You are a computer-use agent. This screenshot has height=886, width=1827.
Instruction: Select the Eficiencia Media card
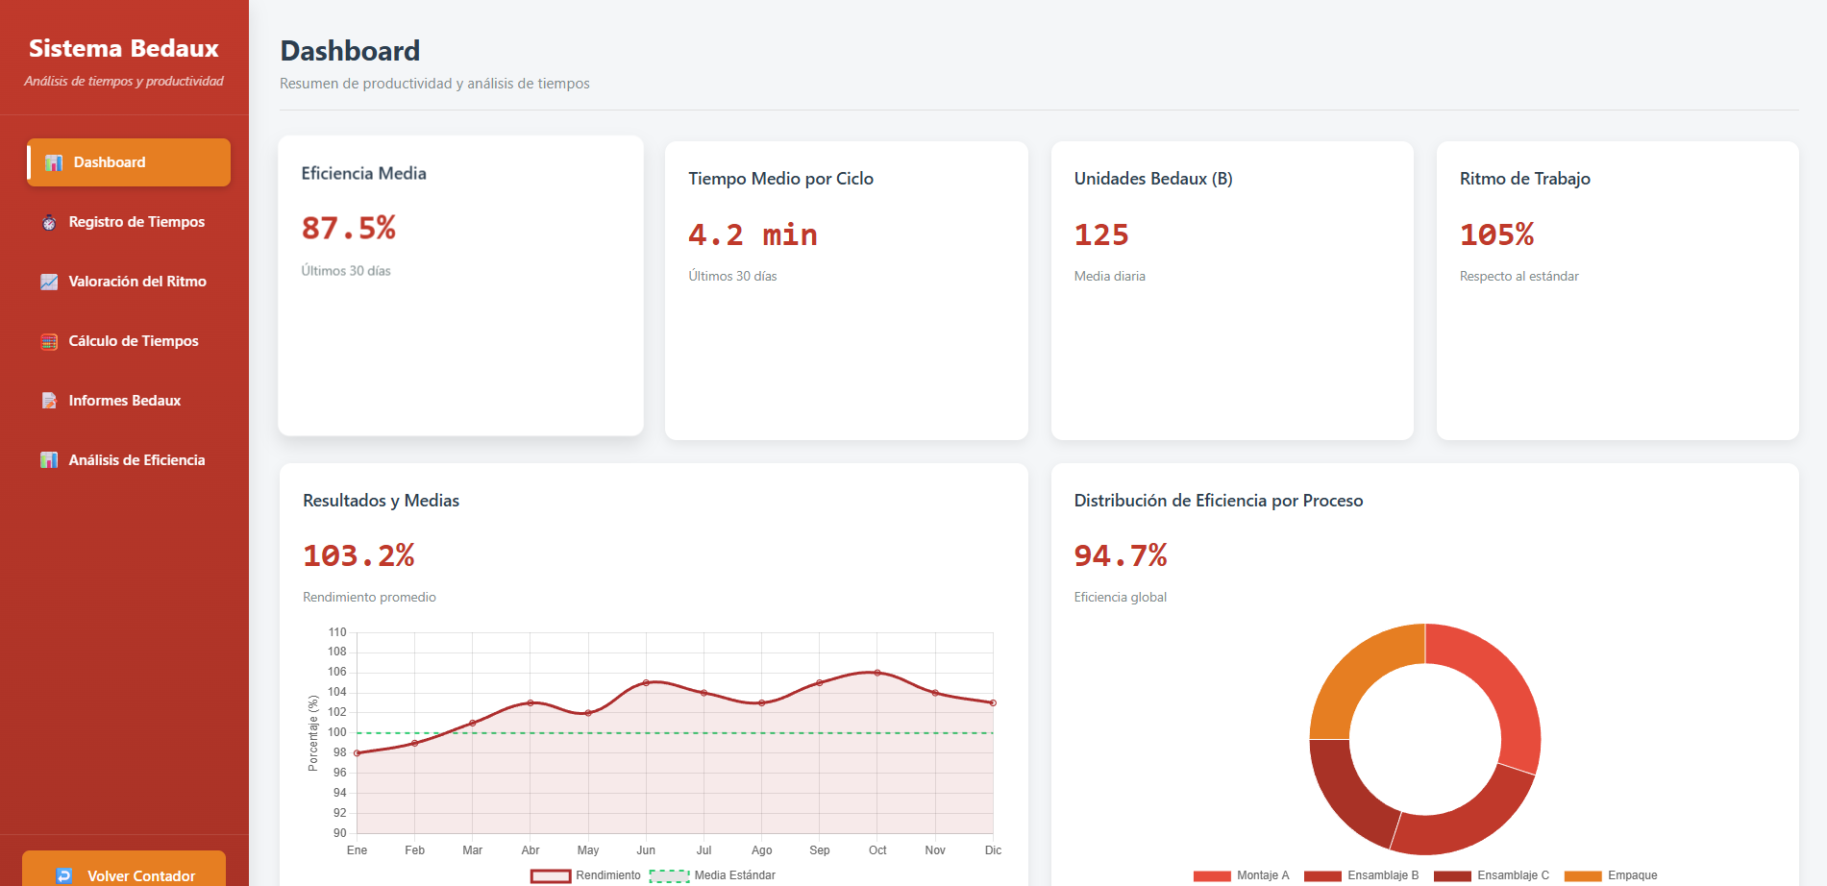(460, 285)
